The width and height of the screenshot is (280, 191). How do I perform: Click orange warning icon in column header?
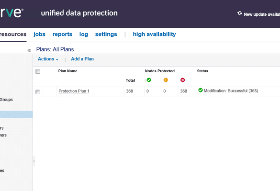click(166, 80)
